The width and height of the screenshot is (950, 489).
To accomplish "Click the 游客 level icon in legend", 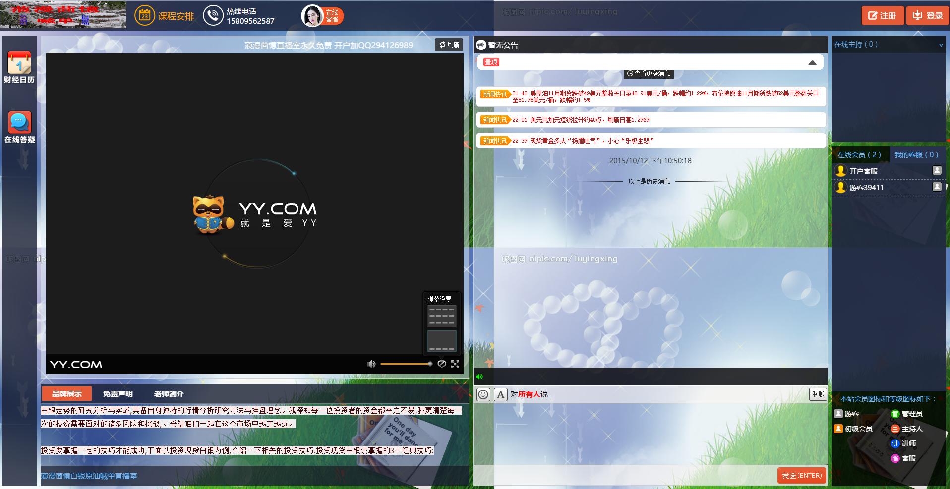I will tap(838, 414).
